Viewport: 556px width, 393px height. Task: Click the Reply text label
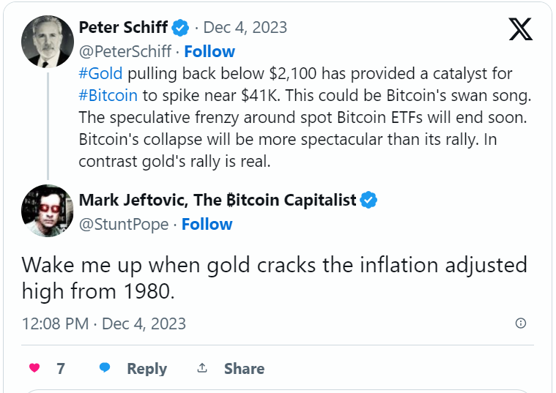pos(147,369)
